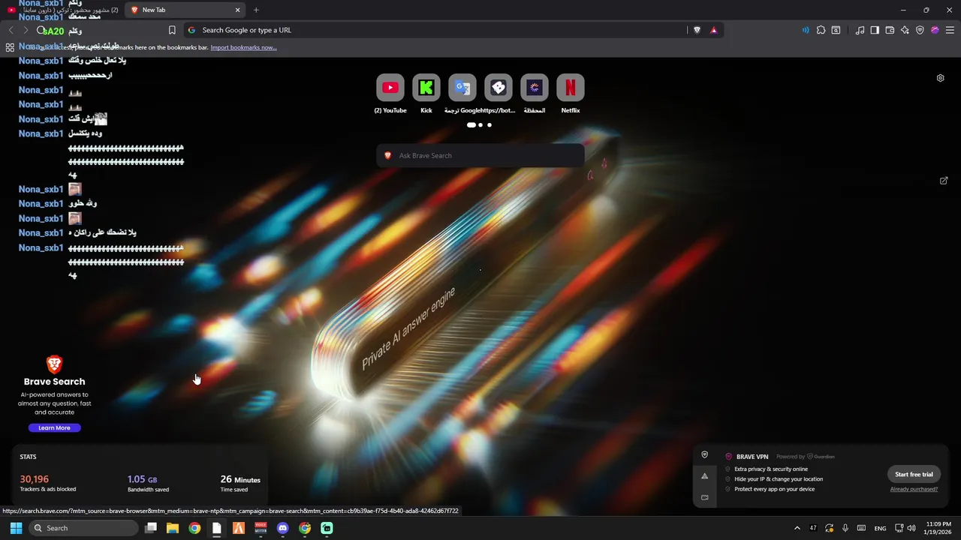Select the third top sites page dot
961x540 pixels.
tap(490, 125)
